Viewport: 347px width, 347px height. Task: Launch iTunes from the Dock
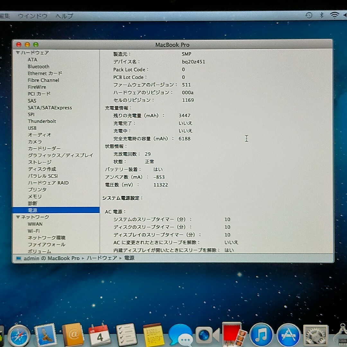[262, 335]
